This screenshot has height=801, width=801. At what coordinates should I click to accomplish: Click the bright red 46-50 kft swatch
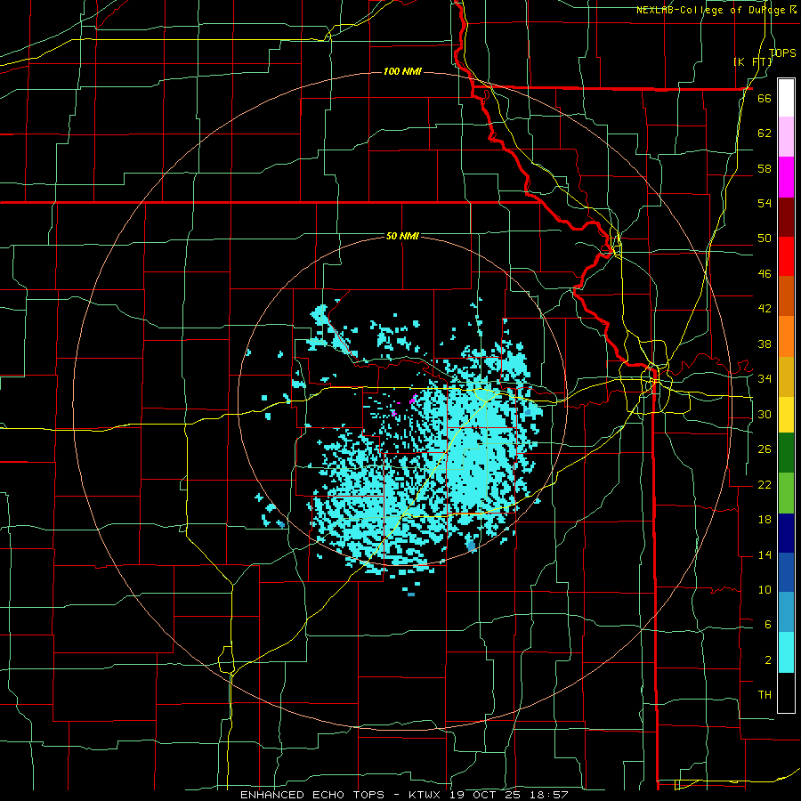[786, 256]
